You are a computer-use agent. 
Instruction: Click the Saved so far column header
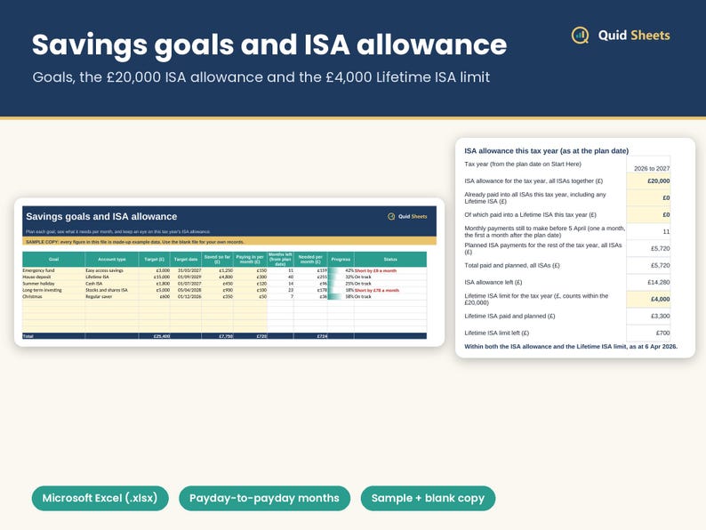click(x=217, y=260)
